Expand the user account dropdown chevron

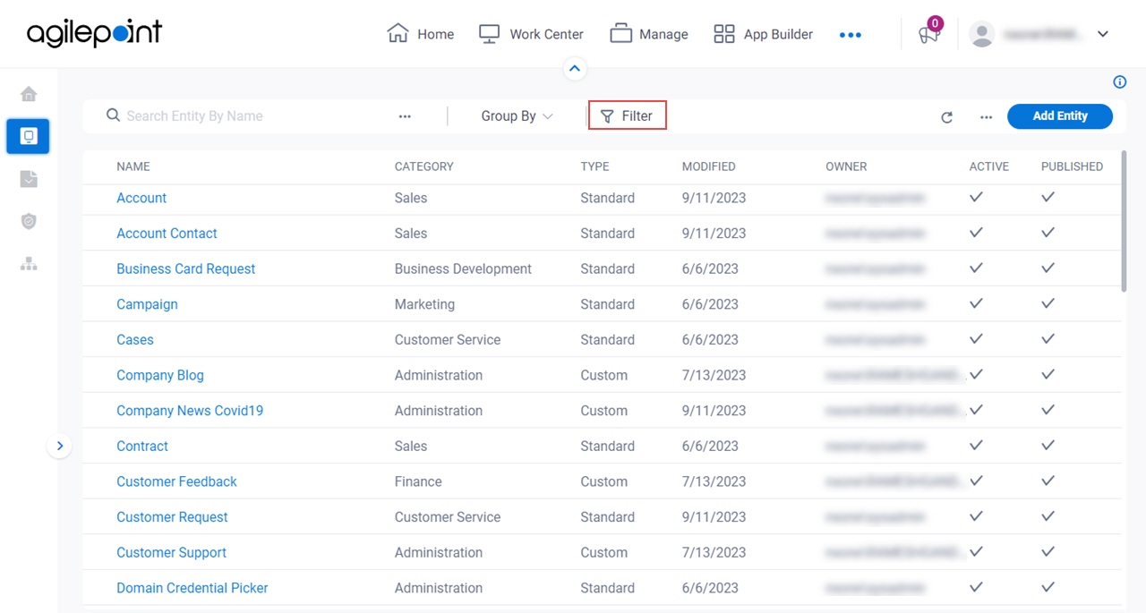pyautogui.click(x=1103, y=34)
